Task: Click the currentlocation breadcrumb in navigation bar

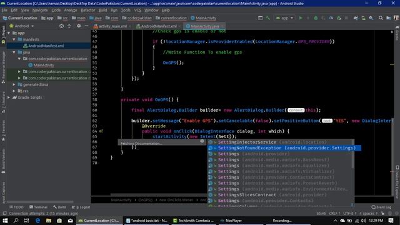Action: pos(171,18)
